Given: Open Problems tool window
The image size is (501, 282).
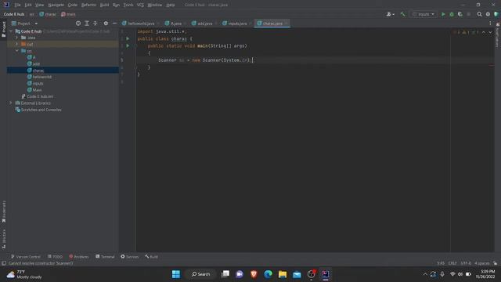Looking at the screenshot, I should [79, 257].
